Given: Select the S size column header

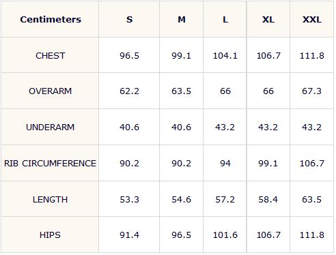Looking at the screenshot, I should point(129,20).
